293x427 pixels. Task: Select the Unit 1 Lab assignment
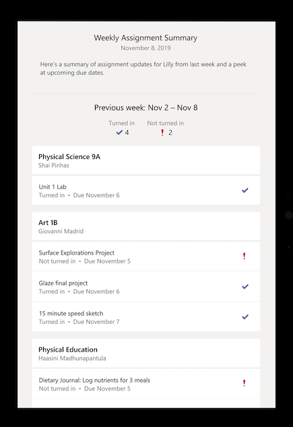pos(146,191)
